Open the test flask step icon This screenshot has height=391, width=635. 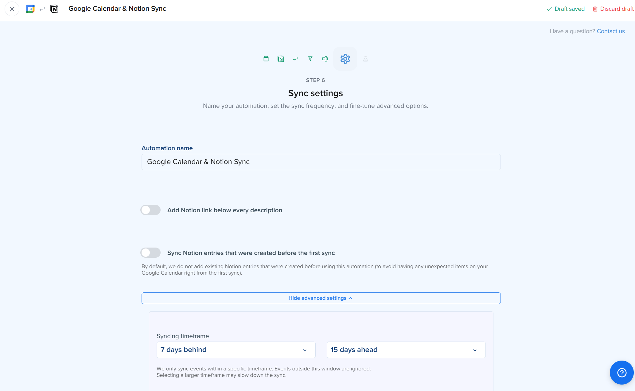(x=365, y=59)
